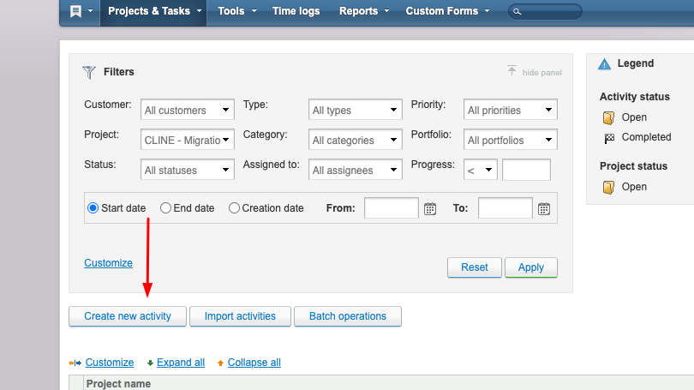Click the hide panel link

[x=541, y=73]
